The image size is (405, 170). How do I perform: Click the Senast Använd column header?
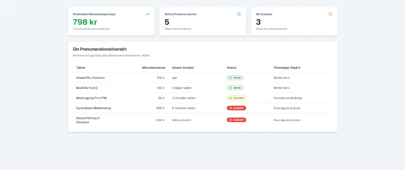pos(183,67)
